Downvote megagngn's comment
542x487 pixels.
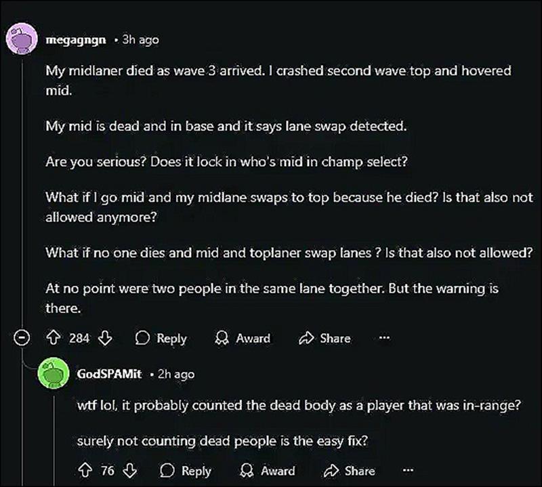[x=104, y=338]
